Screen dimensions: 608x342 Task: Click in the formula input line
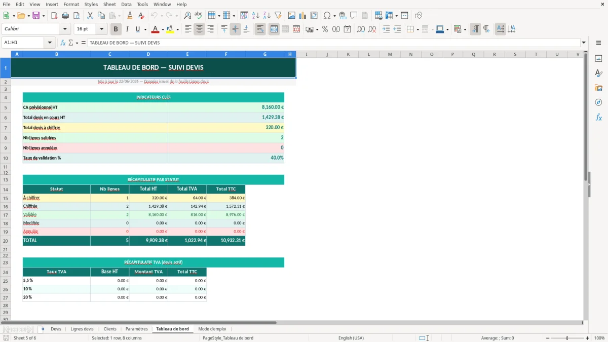[334, 43]
